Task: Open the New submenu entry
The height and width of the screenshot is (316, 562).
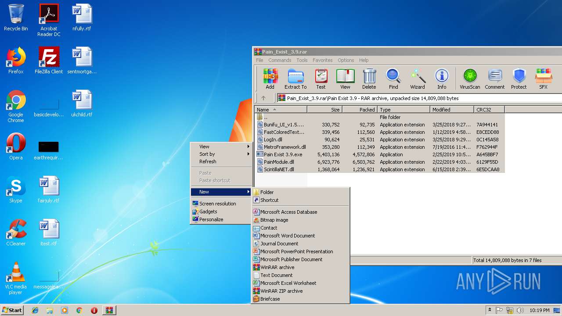Action: tap(221, 192)
